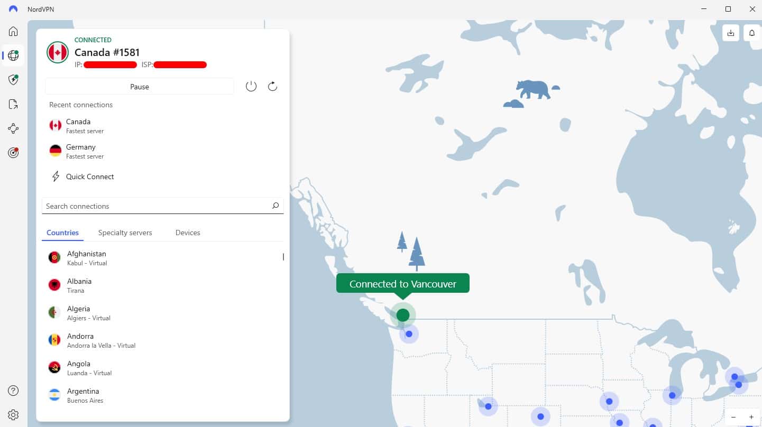Connect to recent Germany fastest server
This screenshot has width=762, height=427.
pos(163,151)
